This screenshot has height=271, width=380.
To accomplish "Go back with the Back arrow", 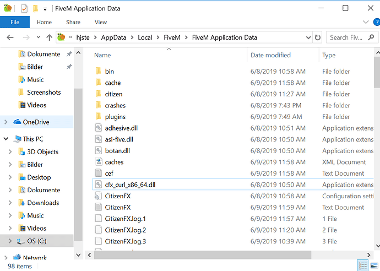I will pyautogui.click(x=10, y=37).
